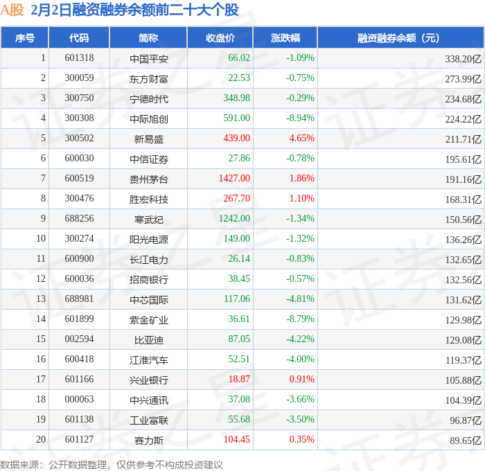Select stock code 300059

[79, 78]
